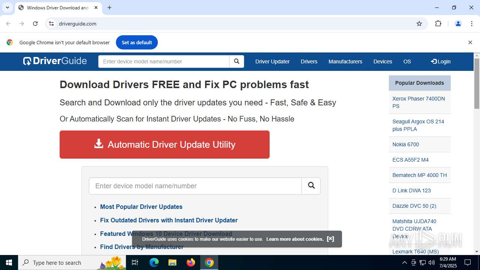This screenshot has height=270, width=480.
Task: Go back using the browser back arrow
Action: click(x=8, y=24)
